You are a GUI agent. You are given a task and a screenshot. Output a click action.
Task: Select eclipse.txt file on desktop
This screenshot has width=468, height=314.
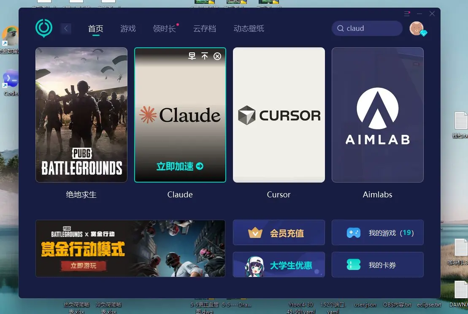pos(429,305)
